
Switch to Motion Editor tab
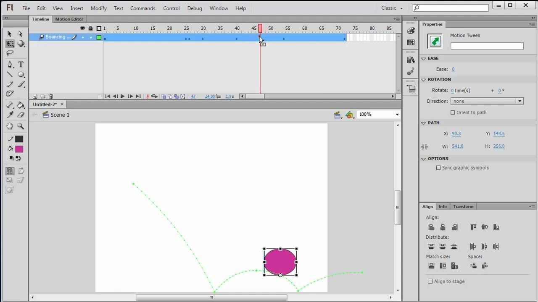click(x=69, y=19)
